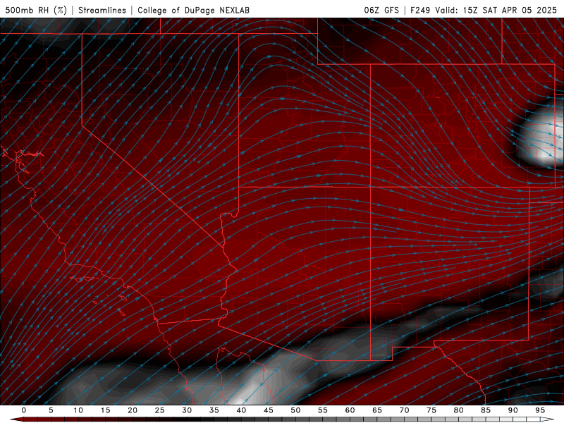564x423 pixels.
Task: Click the 0 value on color scale
Action: point(24,410)
